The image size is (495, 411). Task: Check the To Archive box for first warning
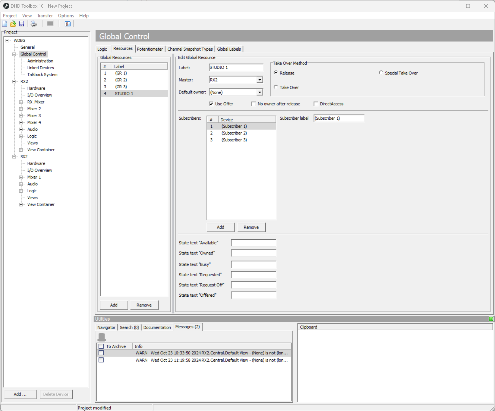(x=101, y=353)
